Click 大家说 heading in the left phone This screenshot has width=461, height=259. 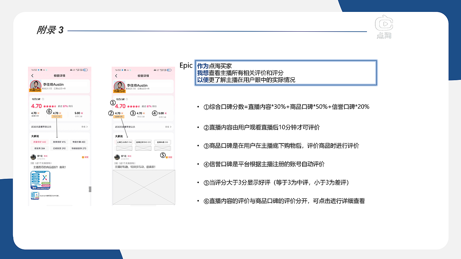tap(35, 136)
